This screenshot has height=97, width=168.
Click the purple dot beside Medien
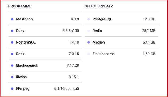click(x=89, y=43)
